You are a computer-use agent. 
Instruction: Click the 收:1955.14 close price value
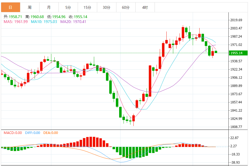coord(78,17)
